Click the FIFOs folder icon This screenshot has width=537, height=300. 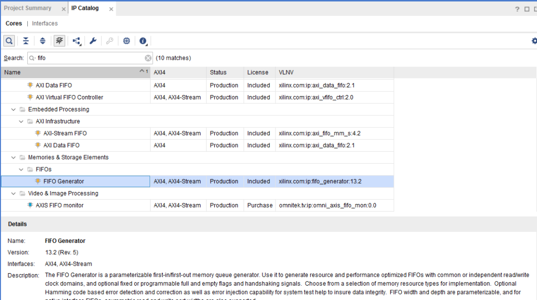click(30, 169)
